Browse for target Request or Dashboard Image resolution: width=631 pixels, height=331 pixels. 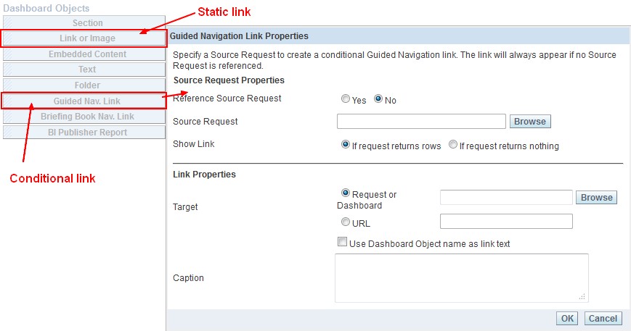point(596,198)
